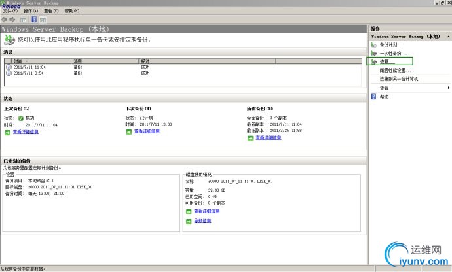
Task: Click green success check icon under 上次备份
Action: 21,118
